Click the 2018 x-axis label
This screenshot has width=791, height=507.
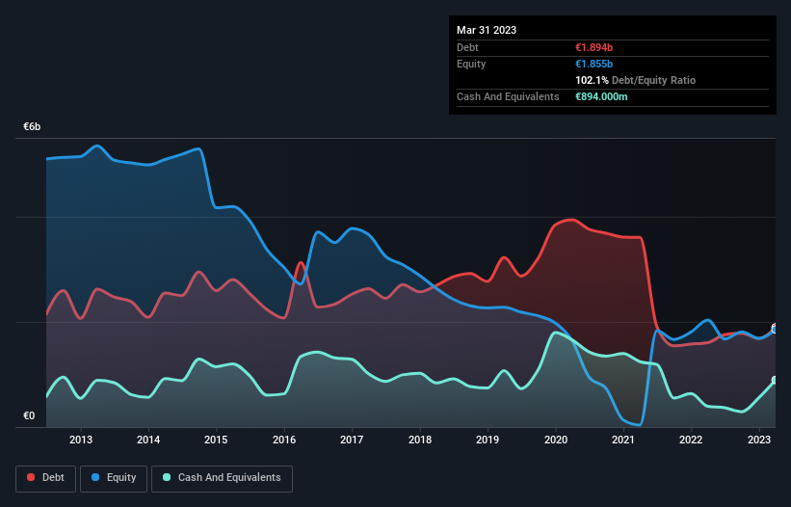click(420, 440)
